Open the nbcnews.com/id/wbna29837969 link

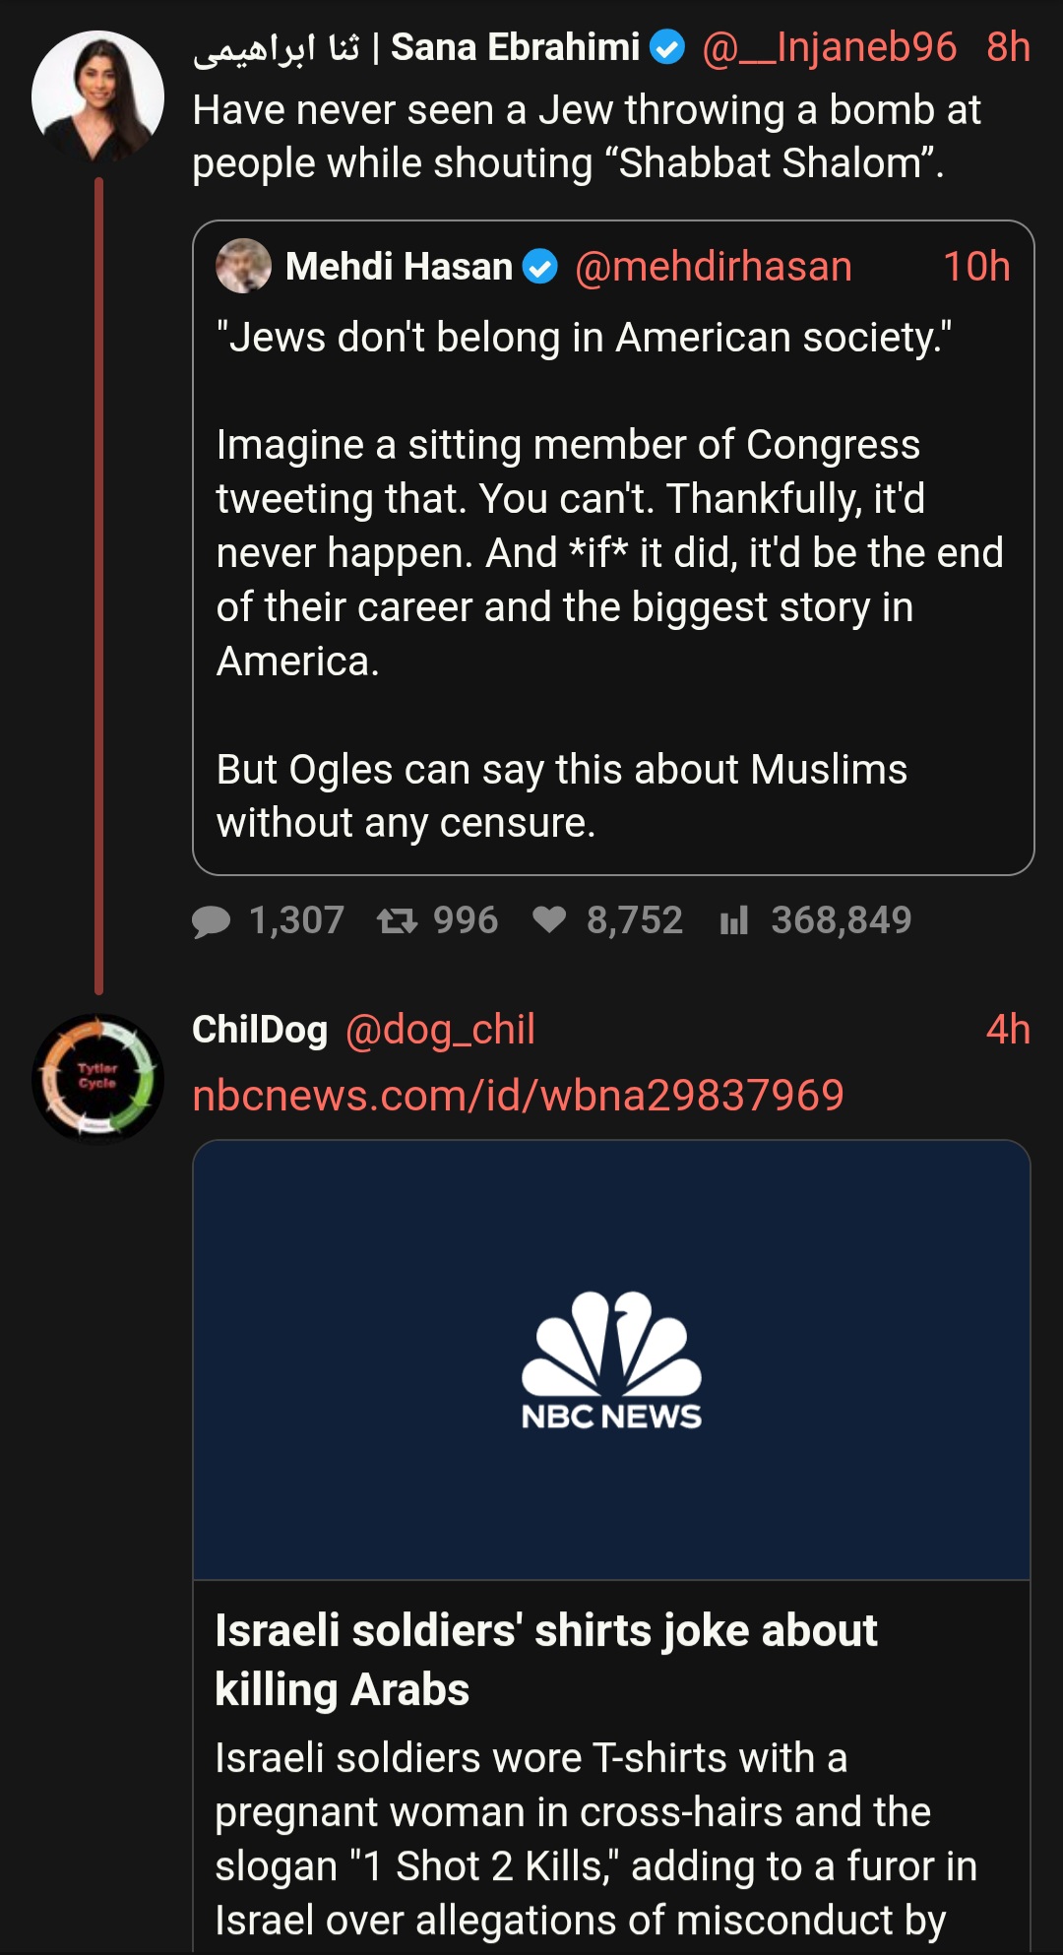(x=518, y=1096)
